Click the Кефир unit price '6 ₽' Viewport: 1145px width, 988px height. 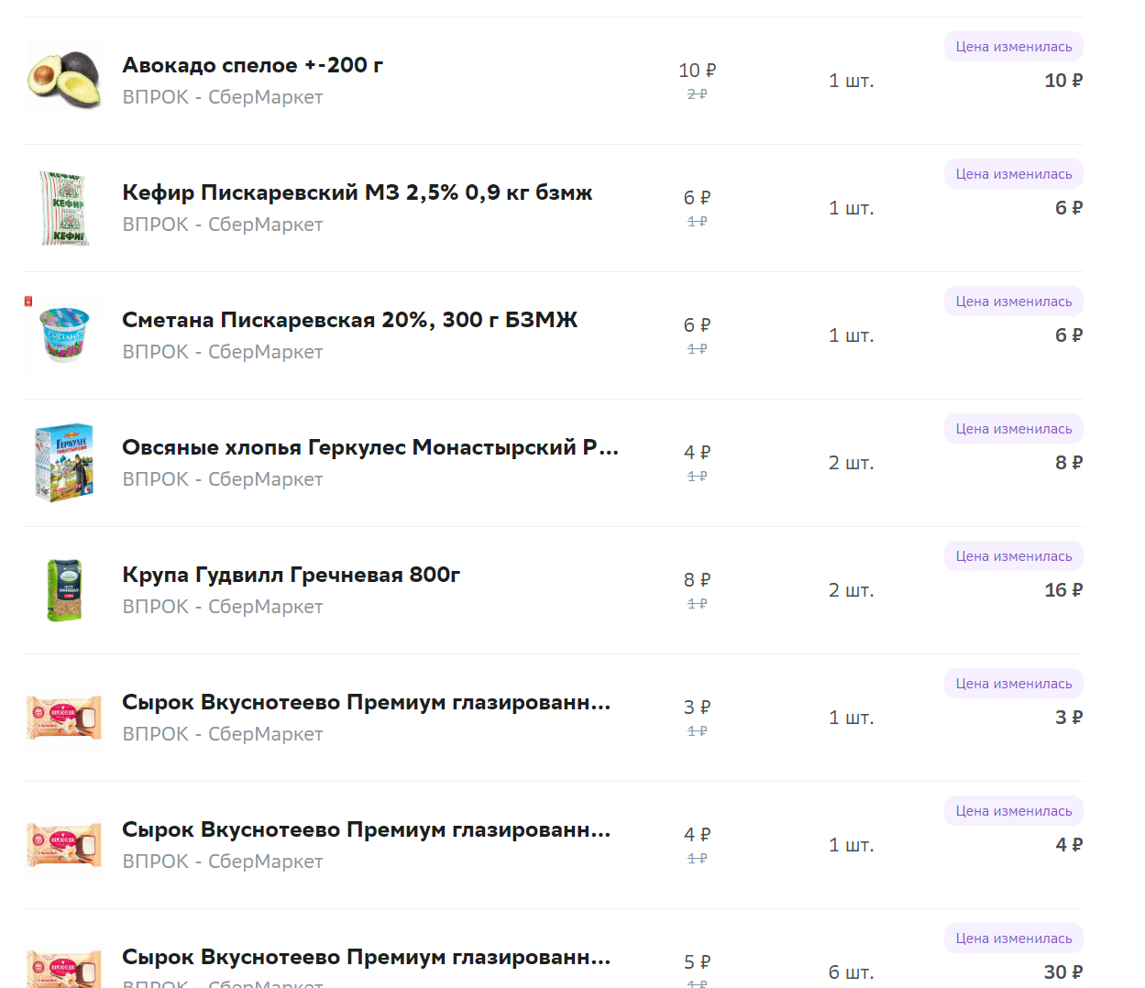[698, 198]
